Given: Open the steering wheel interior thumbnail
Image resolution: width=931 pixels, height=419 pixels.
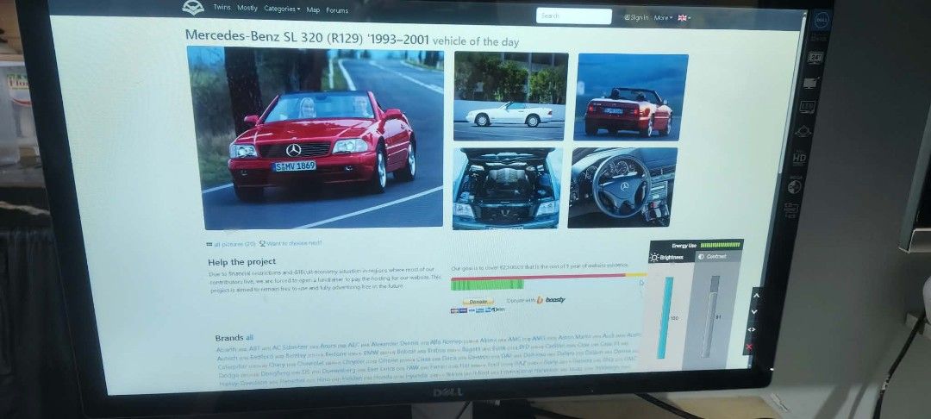Looking at the screenshot, I should [x=622, y=188].
